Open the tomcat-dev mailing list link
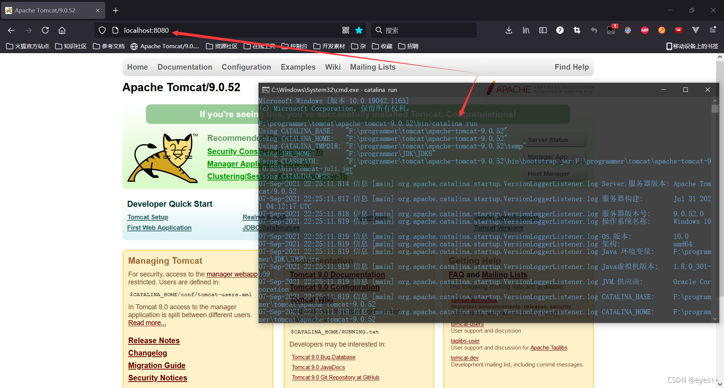724x388 pixels. (465, 358)
